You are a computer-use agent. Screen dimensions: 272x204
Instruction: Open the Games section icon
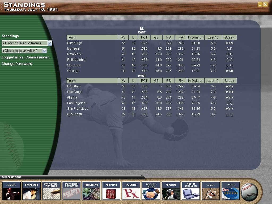click(x=11, y=191)
